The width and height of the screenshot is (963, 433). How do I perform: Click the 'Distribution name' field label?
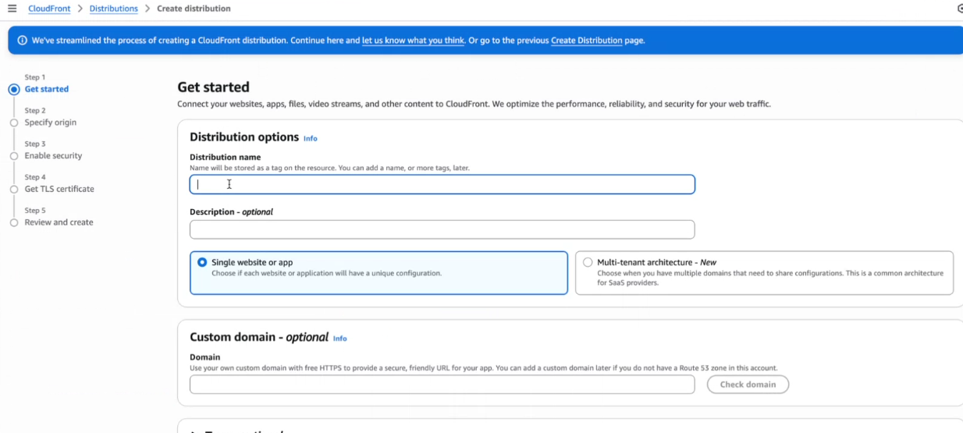click(x=225, y=157)
